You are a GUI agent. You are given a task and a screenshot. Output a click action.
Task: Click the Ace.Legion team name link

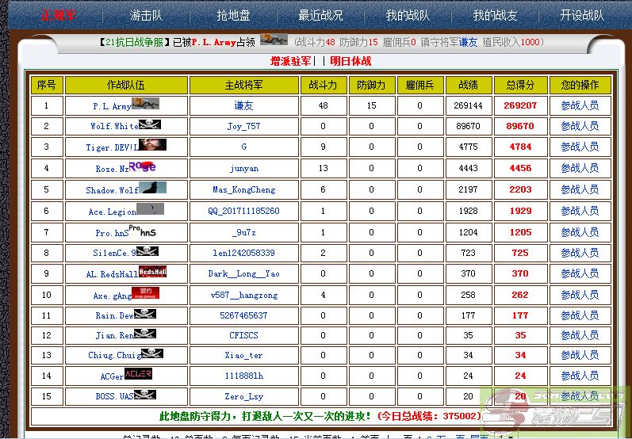pyautogui.click(x=112, y=212)
